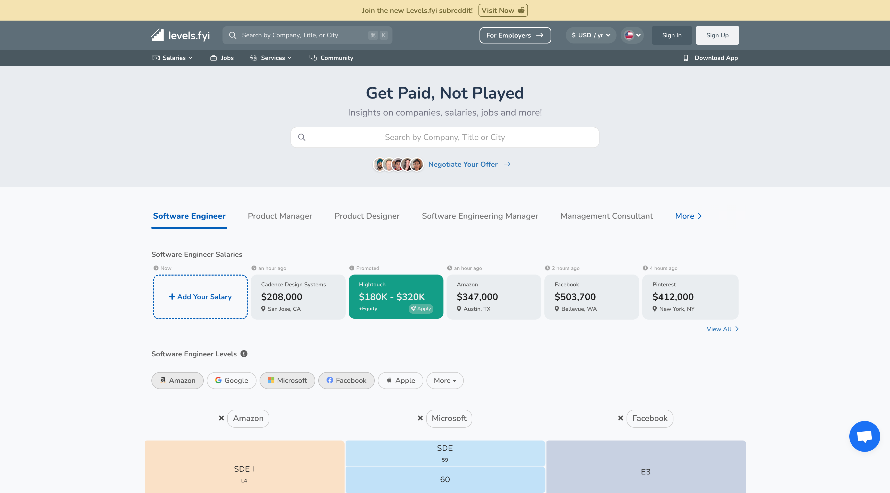Image resolution: width=890 pixels, height=493 pixels.
Task: Click the Visit Now button
Action: click(503, 10)
